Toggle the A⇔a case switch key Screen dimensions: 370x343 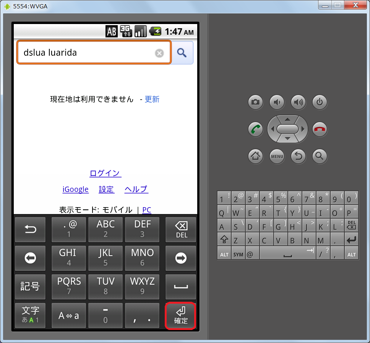[x=69, y=316]
